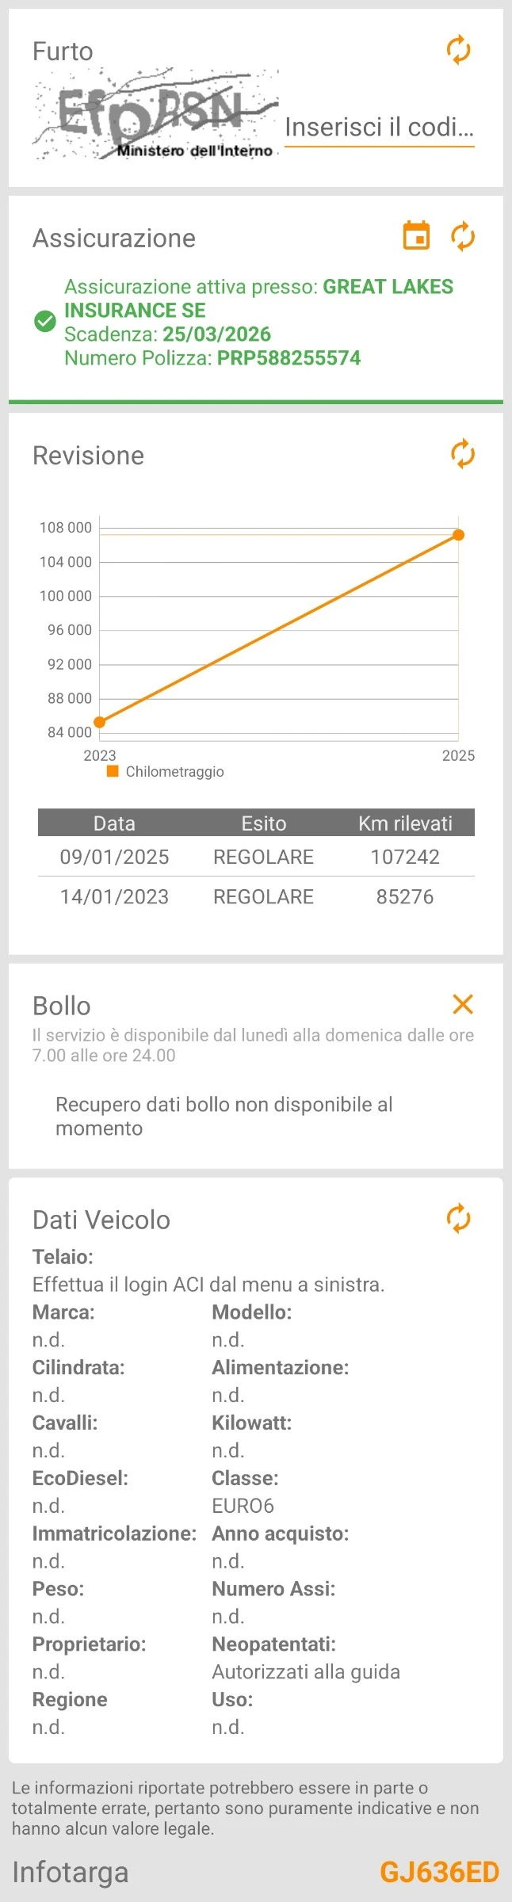This screenshot has width=512, height=1902.
Task: Refresh the Dati Veicolo section
Action: [458, 1218]
